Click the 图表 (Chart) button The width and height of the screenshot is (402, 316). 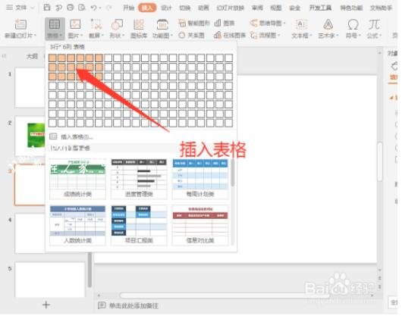pyautogui.click(x=225, y=23)
